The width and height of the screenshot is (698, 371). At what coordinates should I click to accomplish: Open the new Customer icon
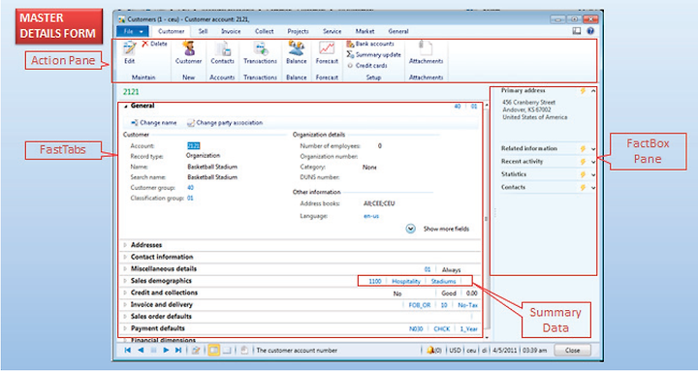coord(188,48)
